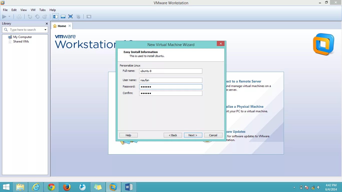Image resolution: width=342 pixels, height=192 pixels.
Task: Go back with the Back button
Action: pos(173,135)
